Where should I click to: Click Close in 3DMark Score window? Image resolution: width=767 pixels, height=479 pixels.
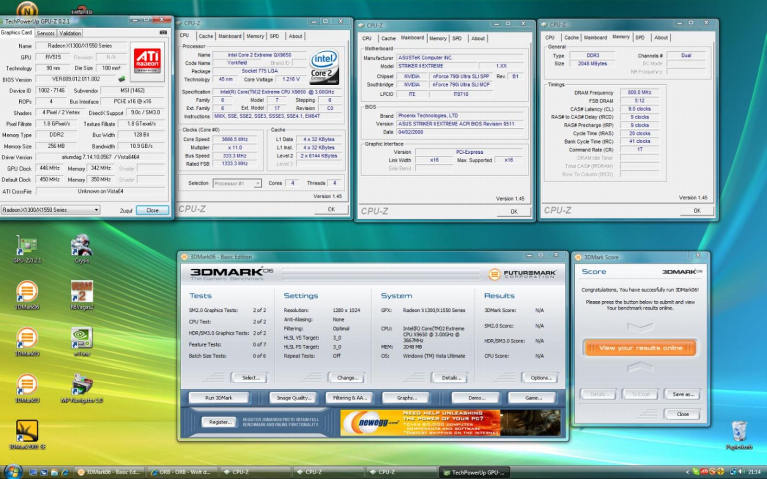[683, 414]
